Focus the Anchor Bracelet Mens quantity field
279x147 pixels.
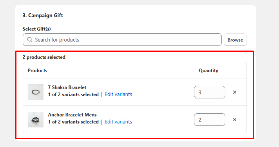pos(210,120)
